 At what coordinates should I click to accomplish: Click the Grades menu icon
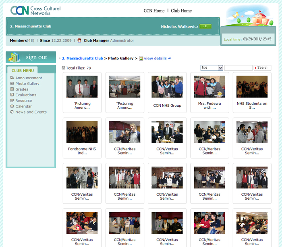click(x=12, y=89)
